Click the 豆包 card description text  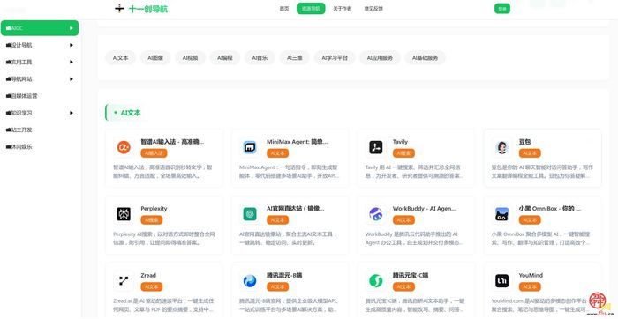click(542, 172)
